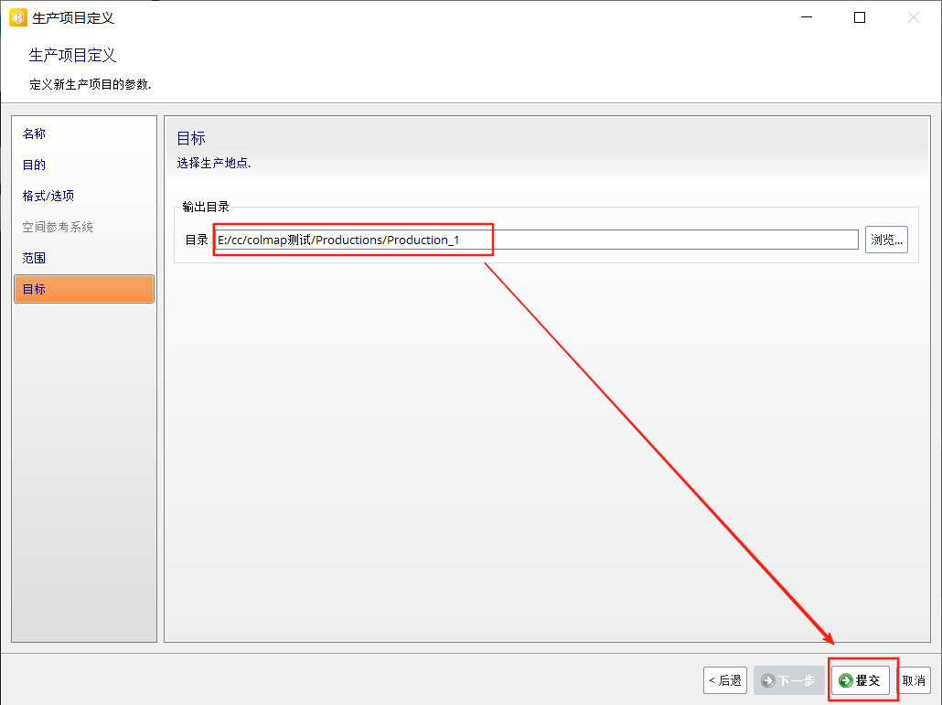Click the 目录 label beside the path field
This screenshot has width=942, height=705.
pos(197,240)
